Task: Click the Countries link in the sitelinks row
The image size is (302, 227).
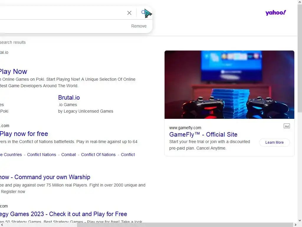Action: (11, 155)
